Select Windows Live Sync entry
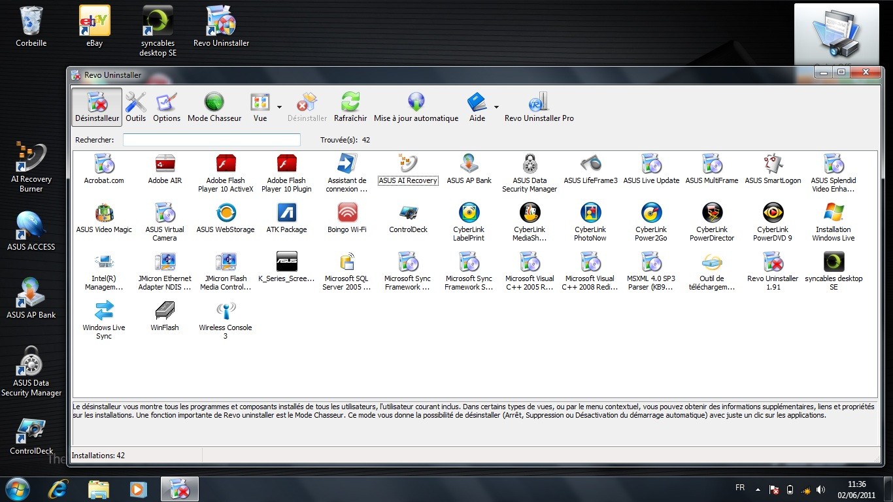Viewport: 893px width, 502px height. pos(104,320)
